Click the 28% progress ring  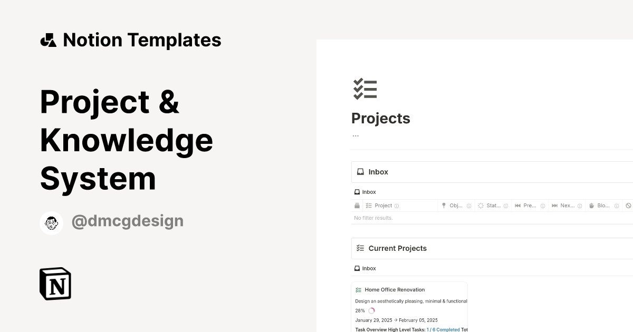pos(372,311)
